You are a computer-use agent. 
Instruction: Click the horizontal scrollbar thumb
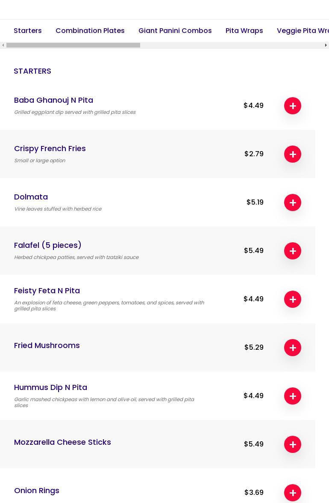click(x=73, y=45)
